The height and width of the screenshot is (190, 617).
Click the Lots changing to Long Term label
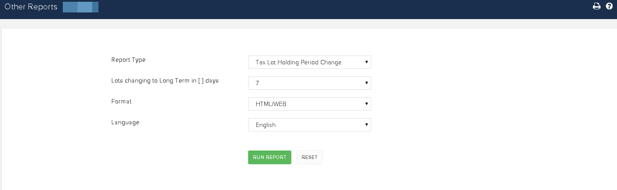[x=165, y=81]
